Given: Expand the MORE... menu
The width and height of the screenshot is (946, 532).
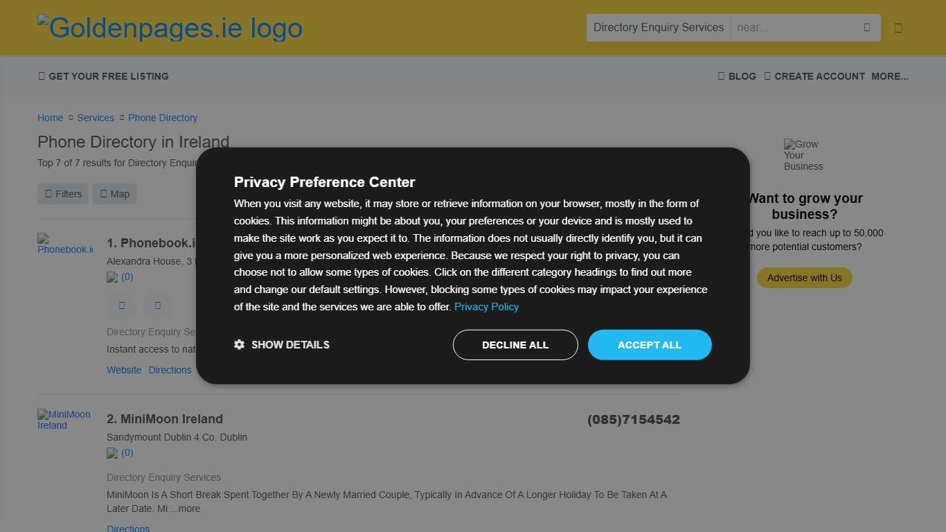Looking at the screenshot, I should (x=889, y=76).
